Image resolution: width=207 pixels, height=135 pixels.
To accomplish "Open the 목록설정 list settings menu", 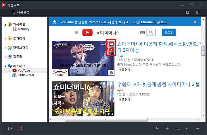I will point(20,12).
